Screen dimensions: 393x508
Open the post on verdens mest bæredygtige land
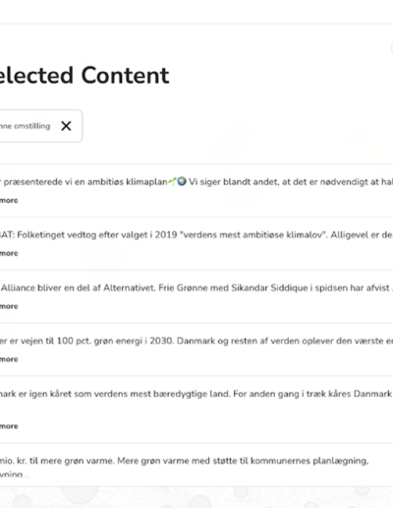(x=196, y=394)
